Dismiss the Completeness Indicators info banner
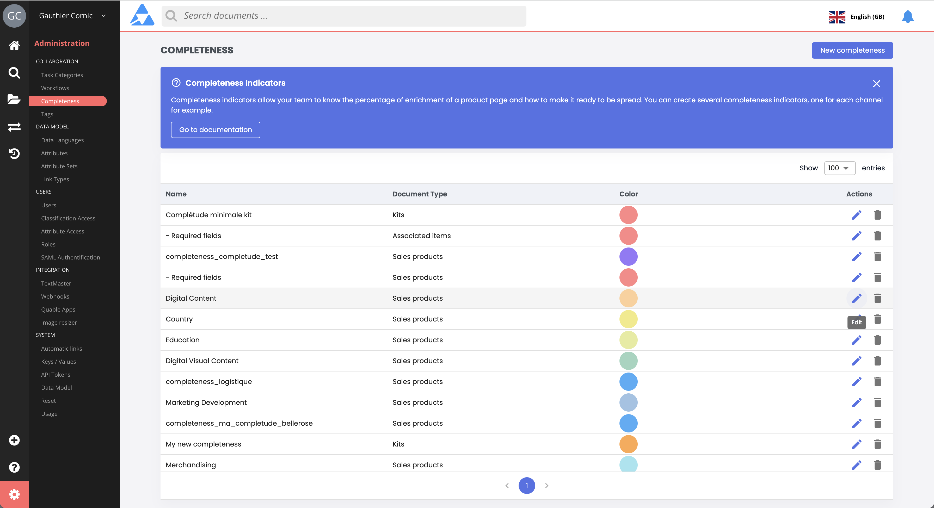934x508 pixels. click(x=876, y=84)
